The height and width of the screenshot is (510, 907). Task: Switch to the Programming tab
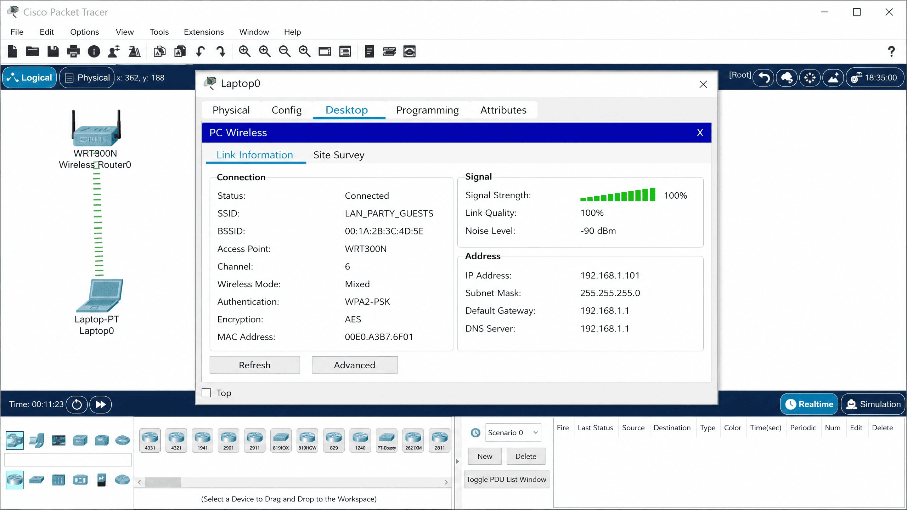coord(427,110)
